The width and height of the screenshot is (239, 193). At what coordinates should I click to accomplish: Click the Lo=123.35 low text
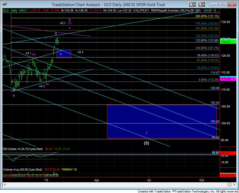tap(124, 10)
